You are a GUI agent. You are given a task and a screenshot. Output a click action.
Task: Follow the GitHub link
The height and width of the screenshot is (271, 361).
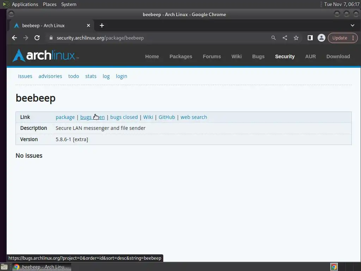(x=167, y=117)
